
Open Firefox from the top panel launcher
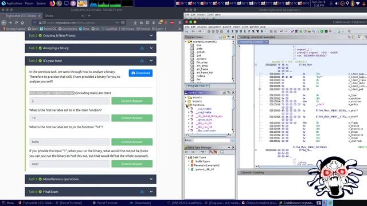pos(52,3)
